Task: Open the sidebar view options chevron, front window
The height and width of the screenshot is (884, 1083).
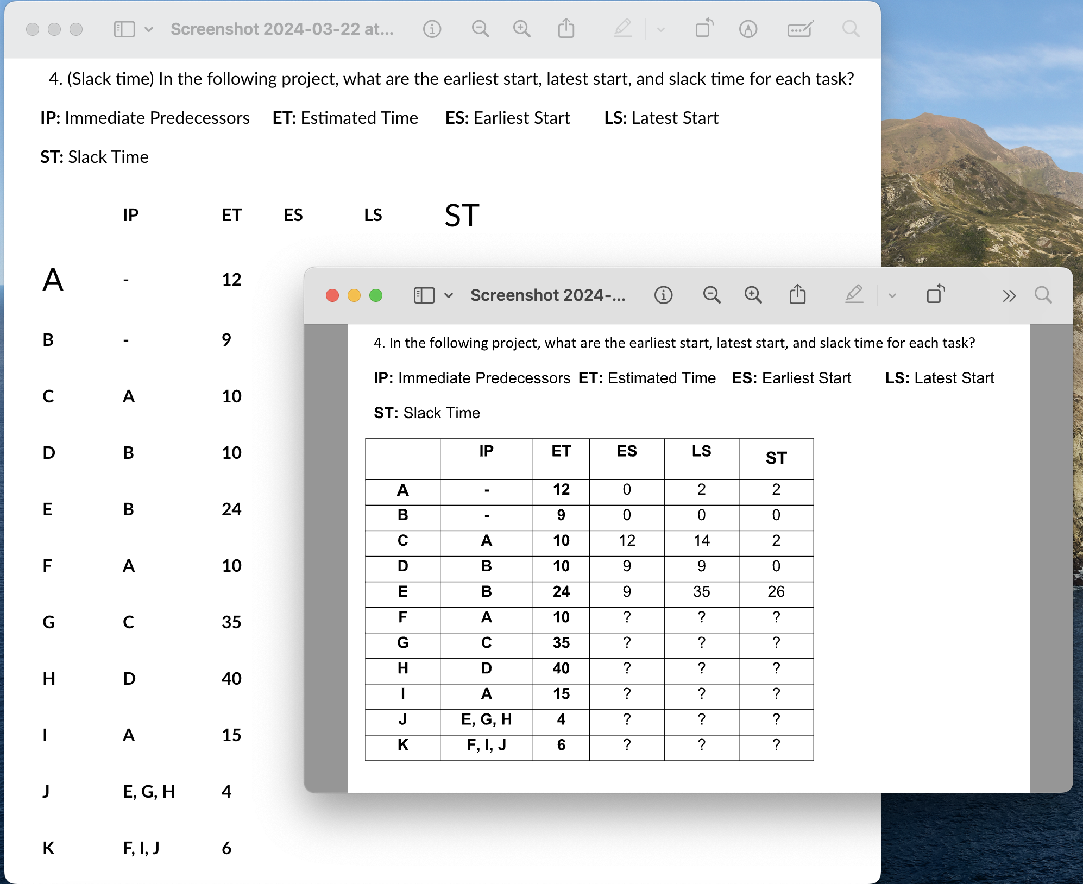Action: pos(449,295)
